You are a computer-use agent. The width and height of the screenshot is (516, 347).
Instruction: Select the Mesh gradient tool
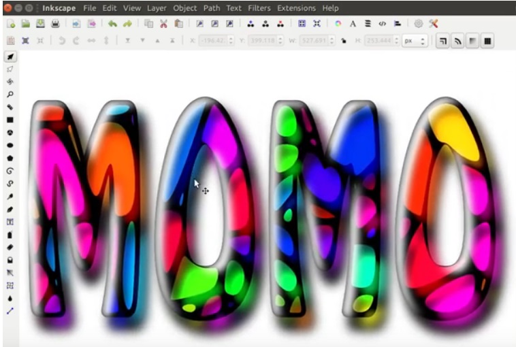pos(10,286)
